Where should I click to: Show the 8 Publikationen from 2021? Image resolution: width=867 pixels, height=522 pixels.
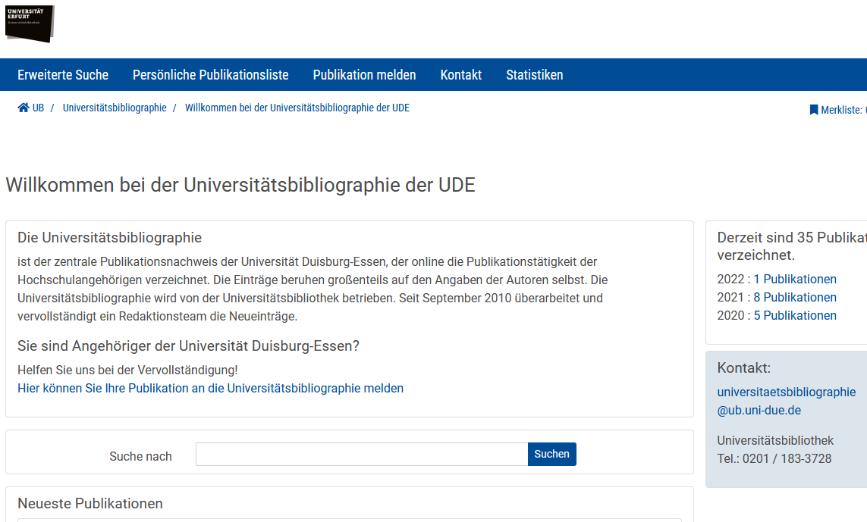click(x=794, y=298)
